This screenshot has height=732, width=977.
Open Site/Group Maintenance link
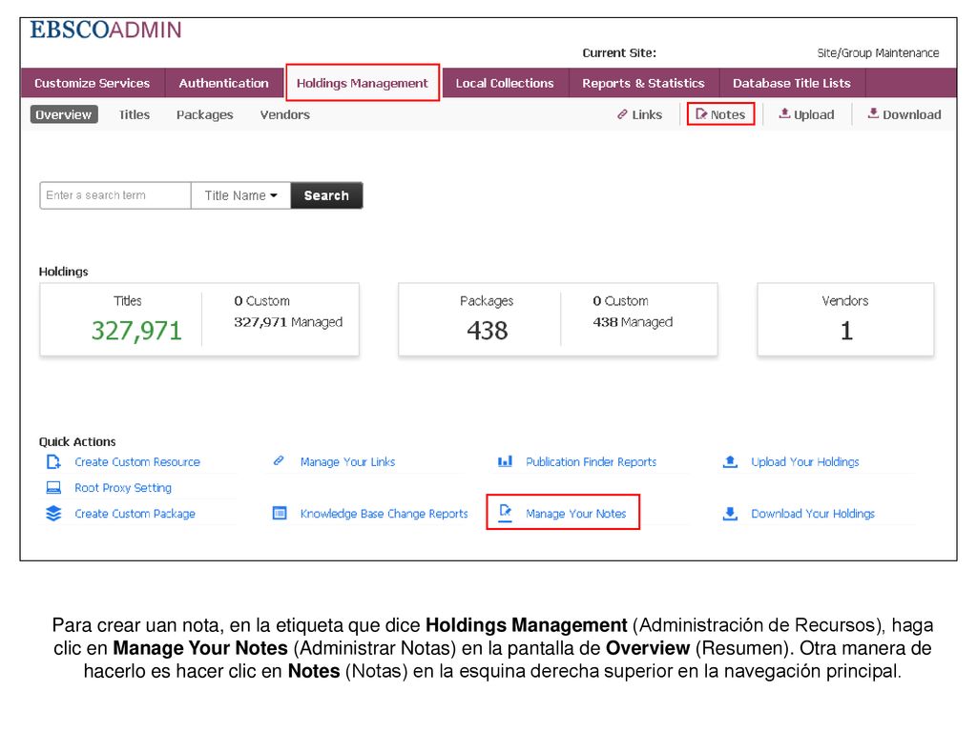coord(878,53)
